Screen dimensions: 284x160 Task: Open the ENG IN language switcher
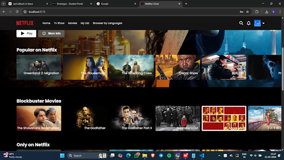click(244, 156)
